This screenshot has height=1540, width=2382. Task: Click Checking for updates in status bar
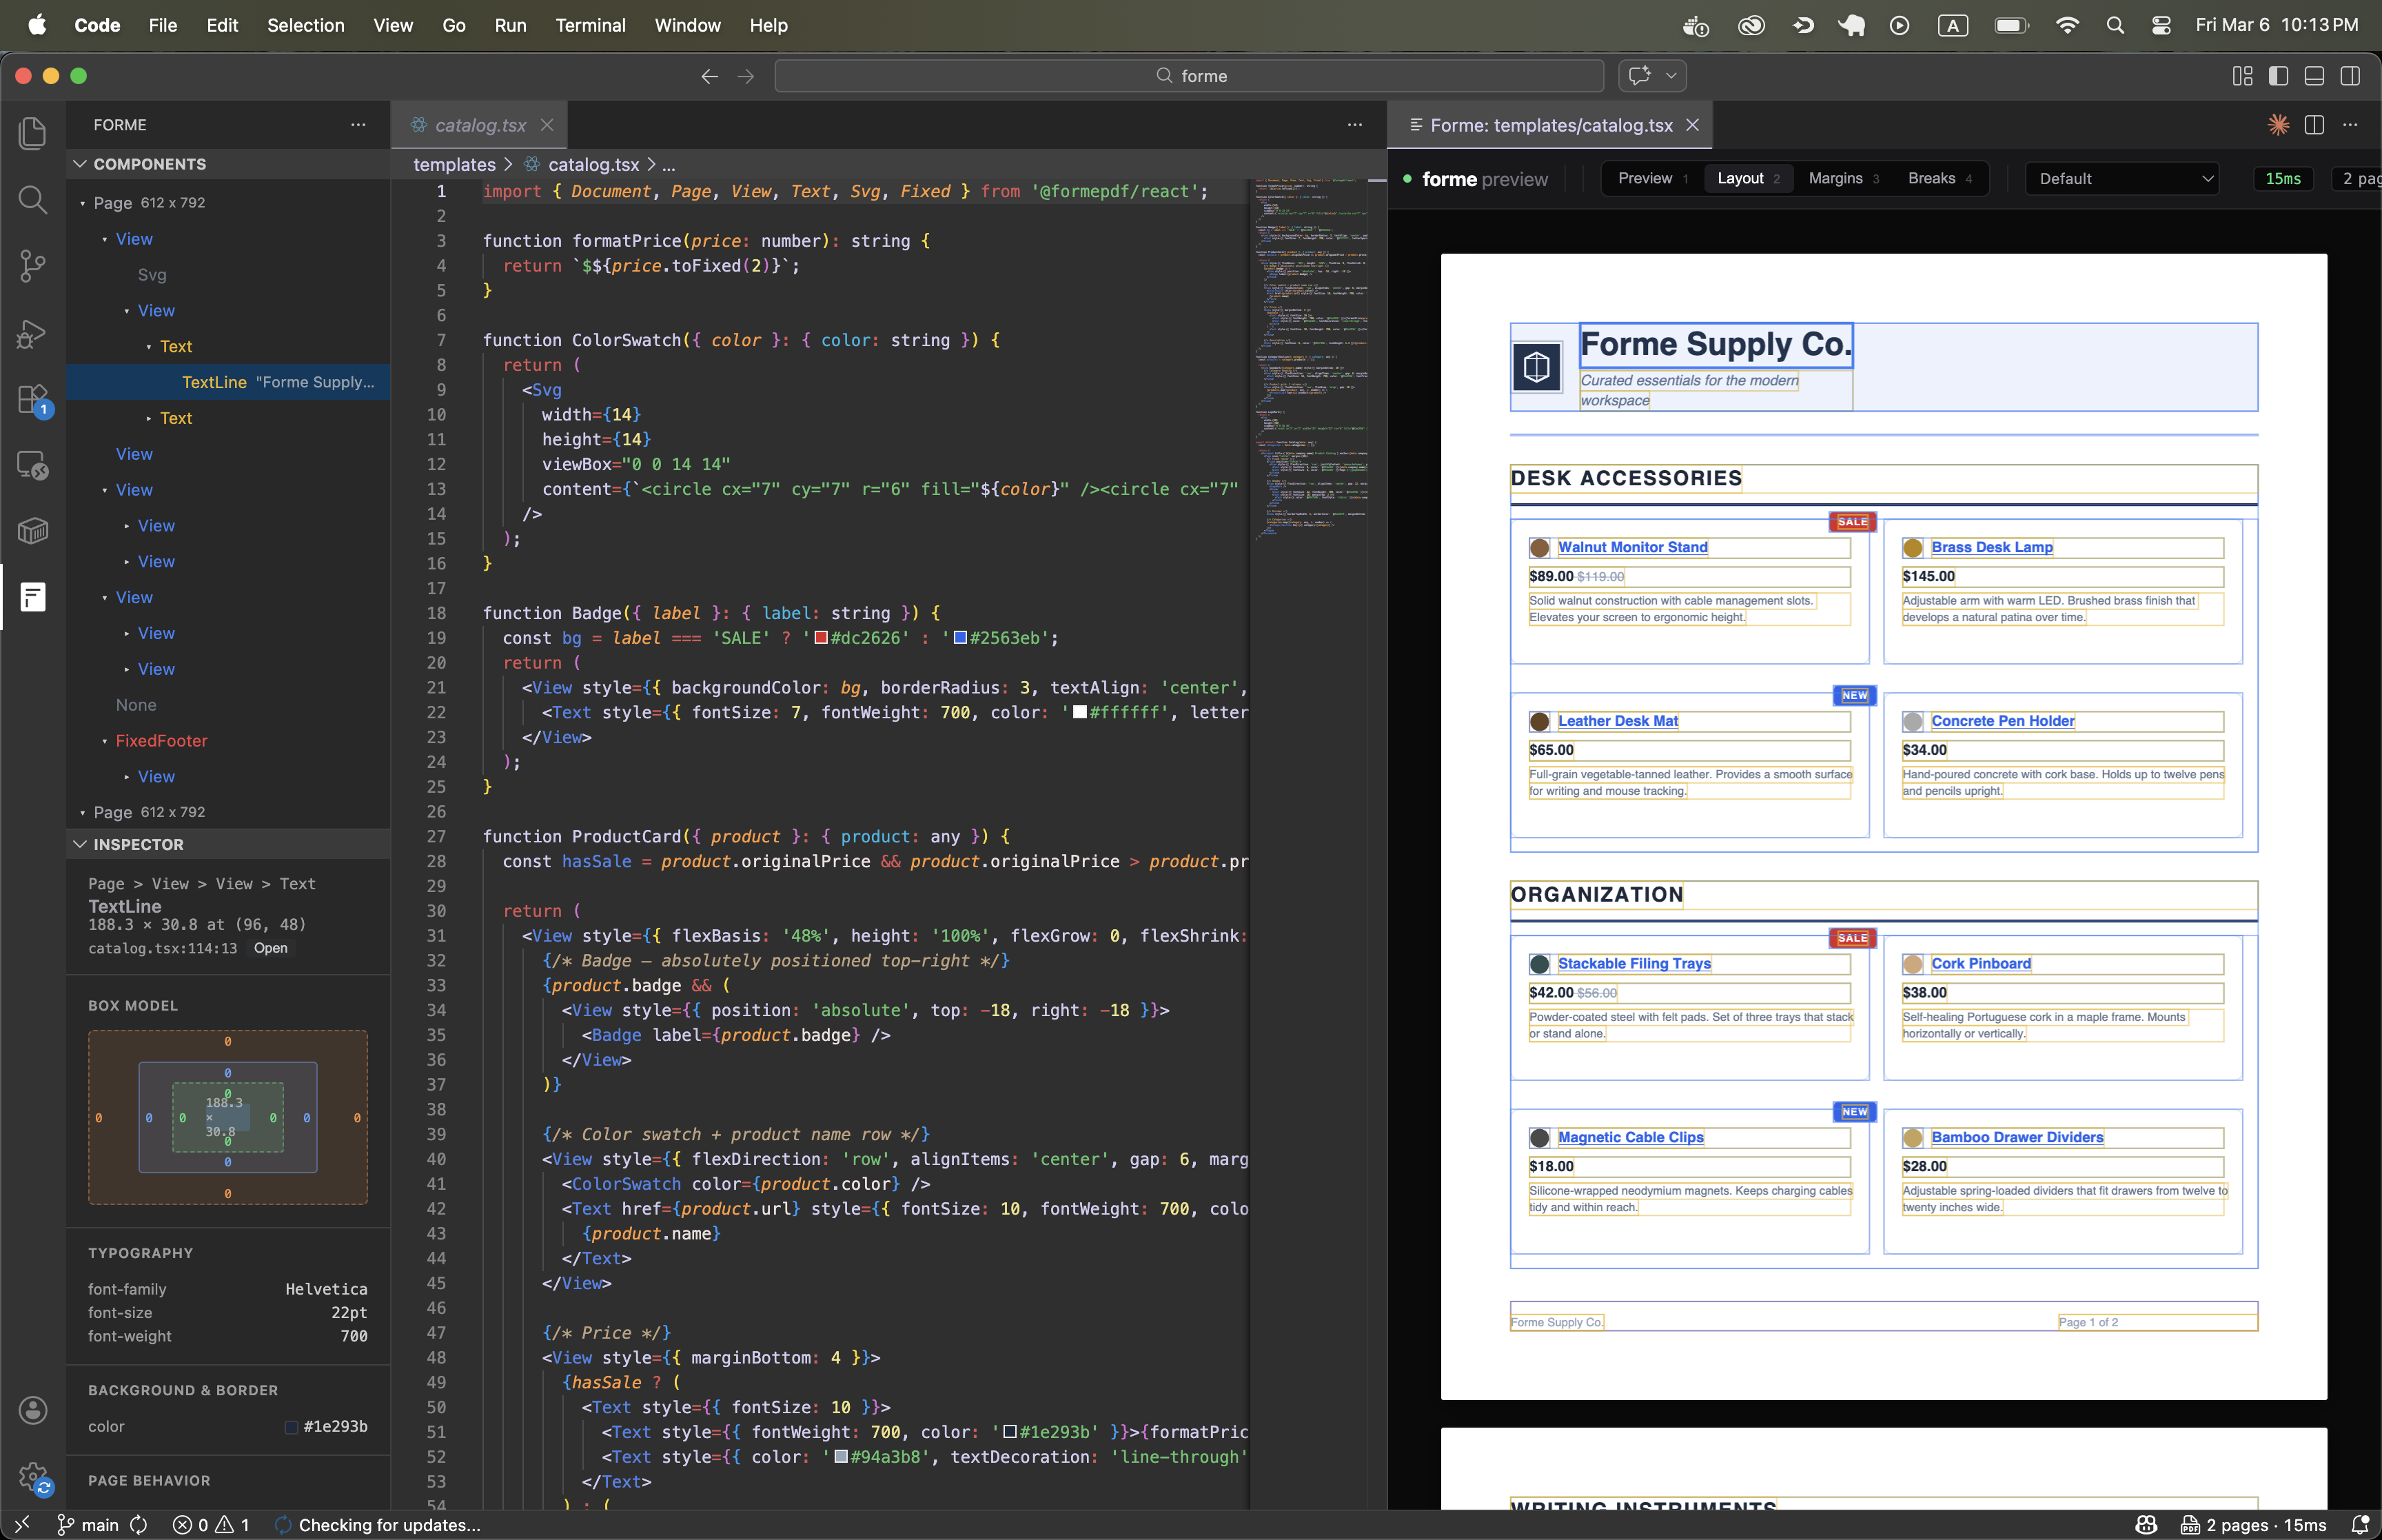[x=380, y=1525]
